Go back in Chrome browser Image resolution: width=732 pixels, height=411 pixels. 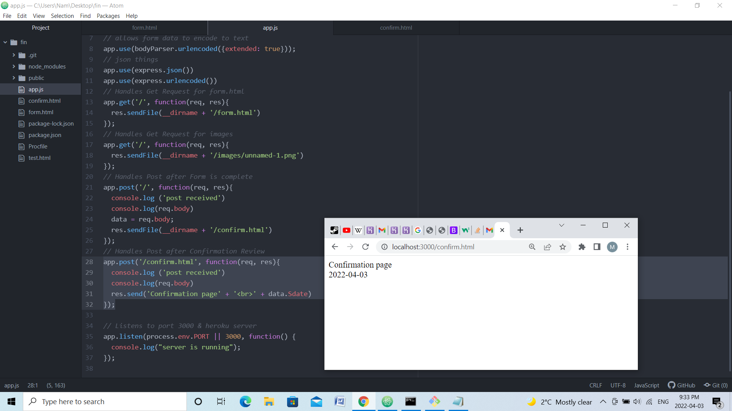335,247
